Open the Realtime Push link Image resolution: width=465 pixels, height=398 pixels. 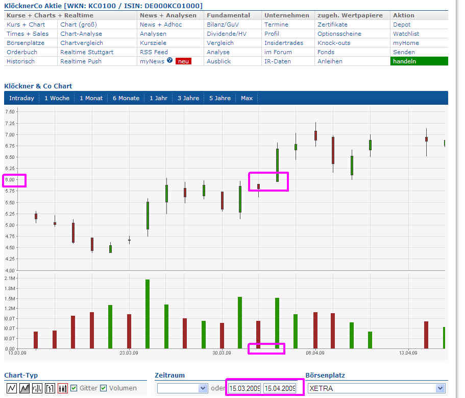tap(81, 61)
